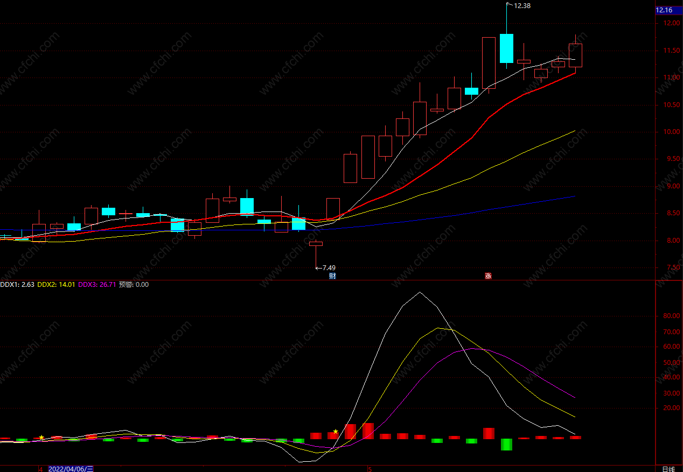Select the small candle with the 7.49 low
This screenshot has height=472, width=683.
[316, 244]
